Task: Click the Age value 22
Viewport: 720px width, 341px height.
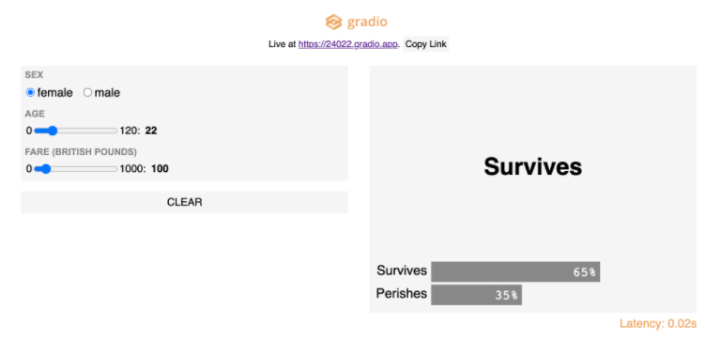Action: click(x=151, y=131)
